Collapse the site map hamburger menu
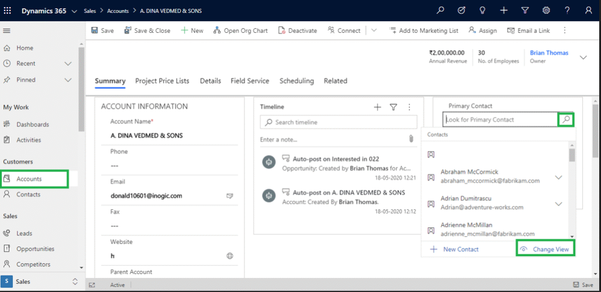 pos(7,31)
